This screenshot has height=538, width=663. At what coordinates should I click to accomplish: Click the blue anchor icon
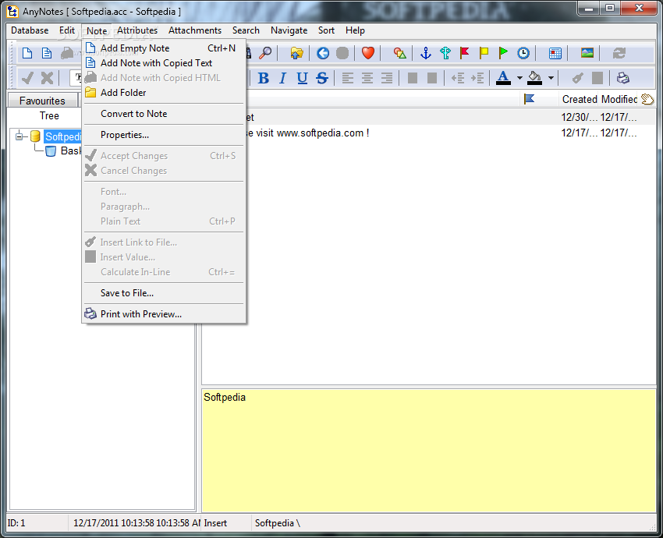click(x=426, y=53)
